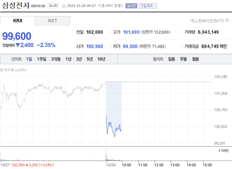The width and height of the screenshot is (232, 169).
Task: Click the blue down-arrow price change indicator
Action: coord(18,45)
